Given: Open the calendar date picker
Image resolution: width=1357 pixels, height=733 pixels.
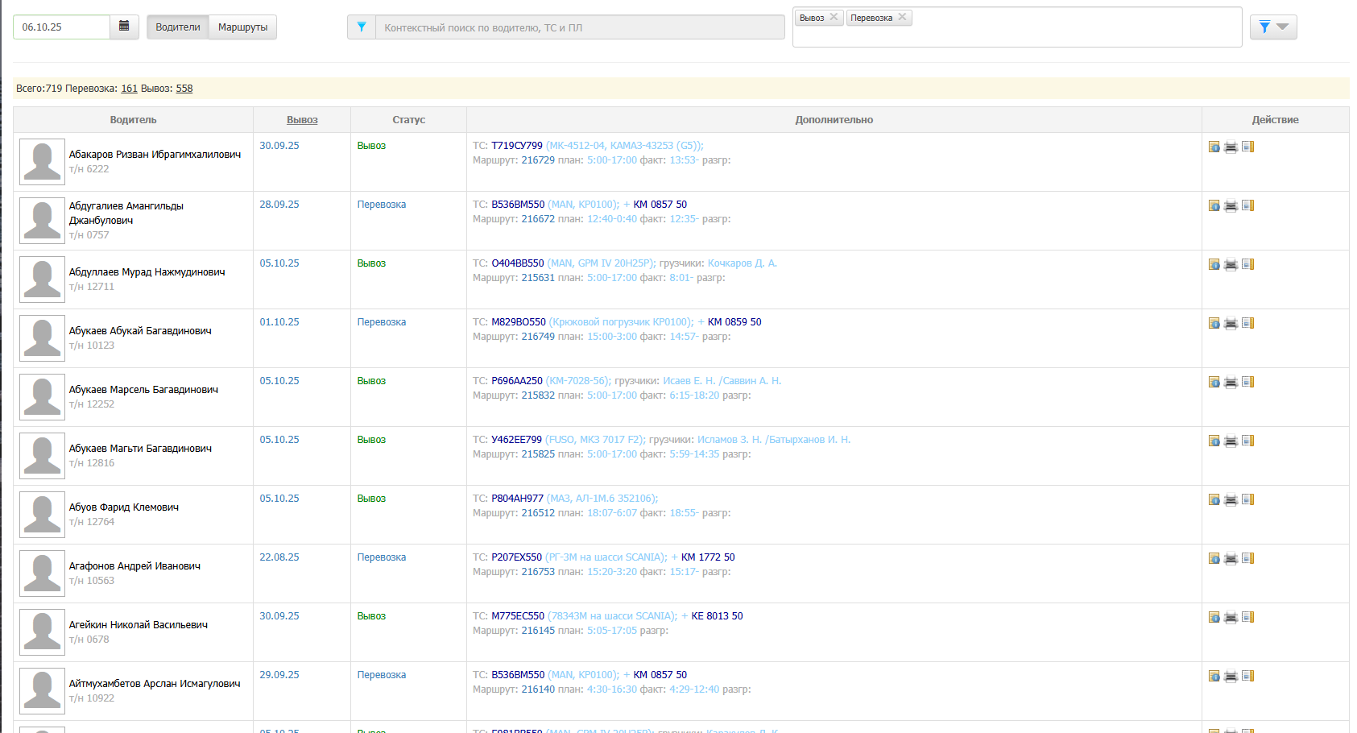Looking at the screenshot, I should coord(124,27).
